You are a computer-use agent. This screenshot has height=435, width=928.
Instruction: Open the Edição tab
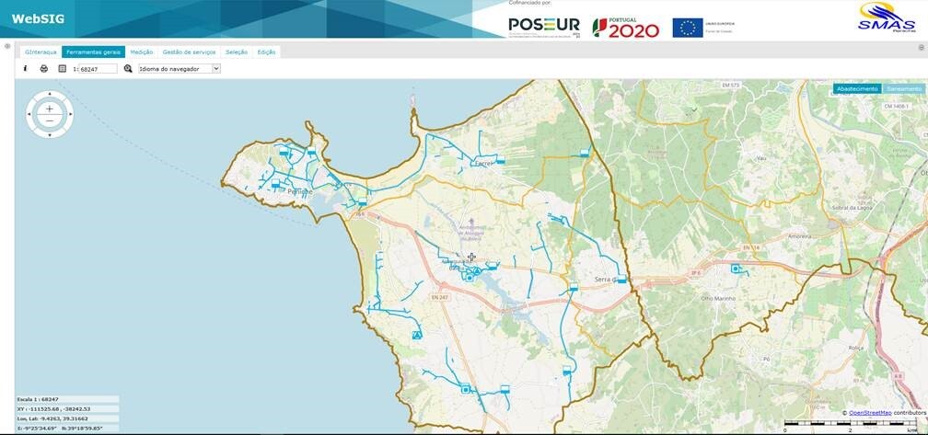[266, 52]
